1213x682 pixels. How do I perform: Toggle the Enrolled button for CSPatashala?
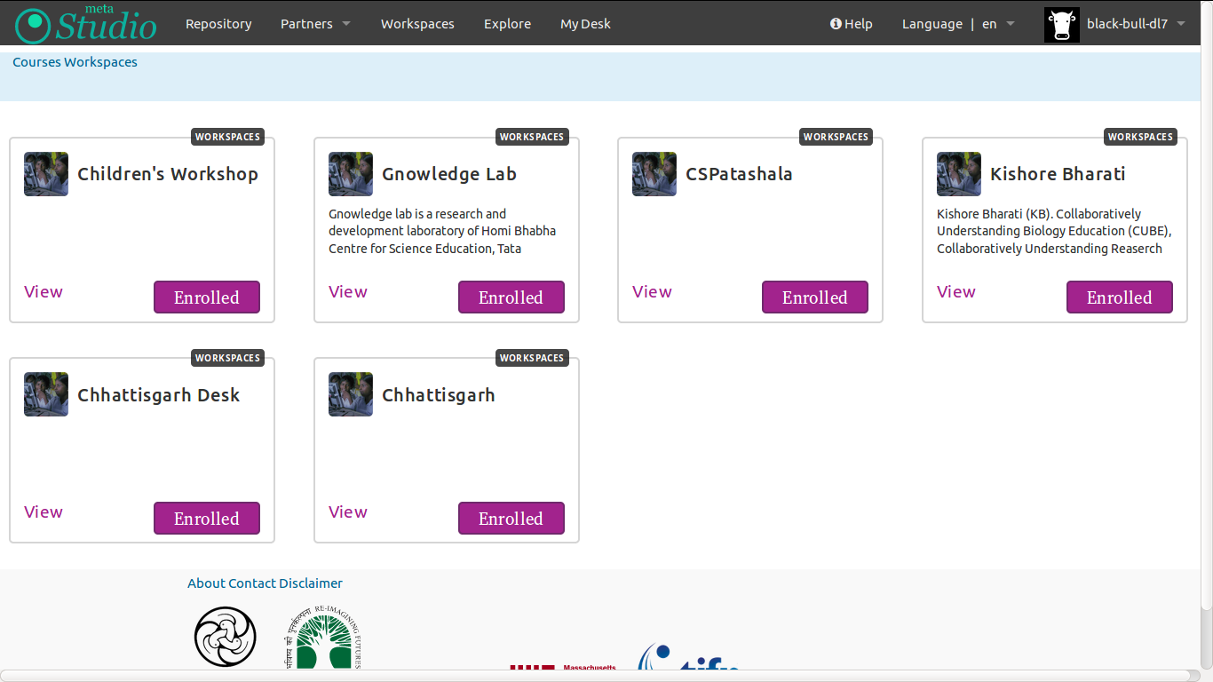click(x=814, y=297)
